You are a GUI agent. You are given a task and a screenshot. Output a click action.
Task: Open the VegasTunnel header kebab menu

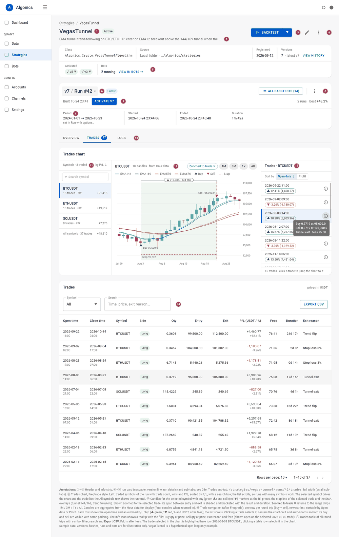click(x=318, y=33)
